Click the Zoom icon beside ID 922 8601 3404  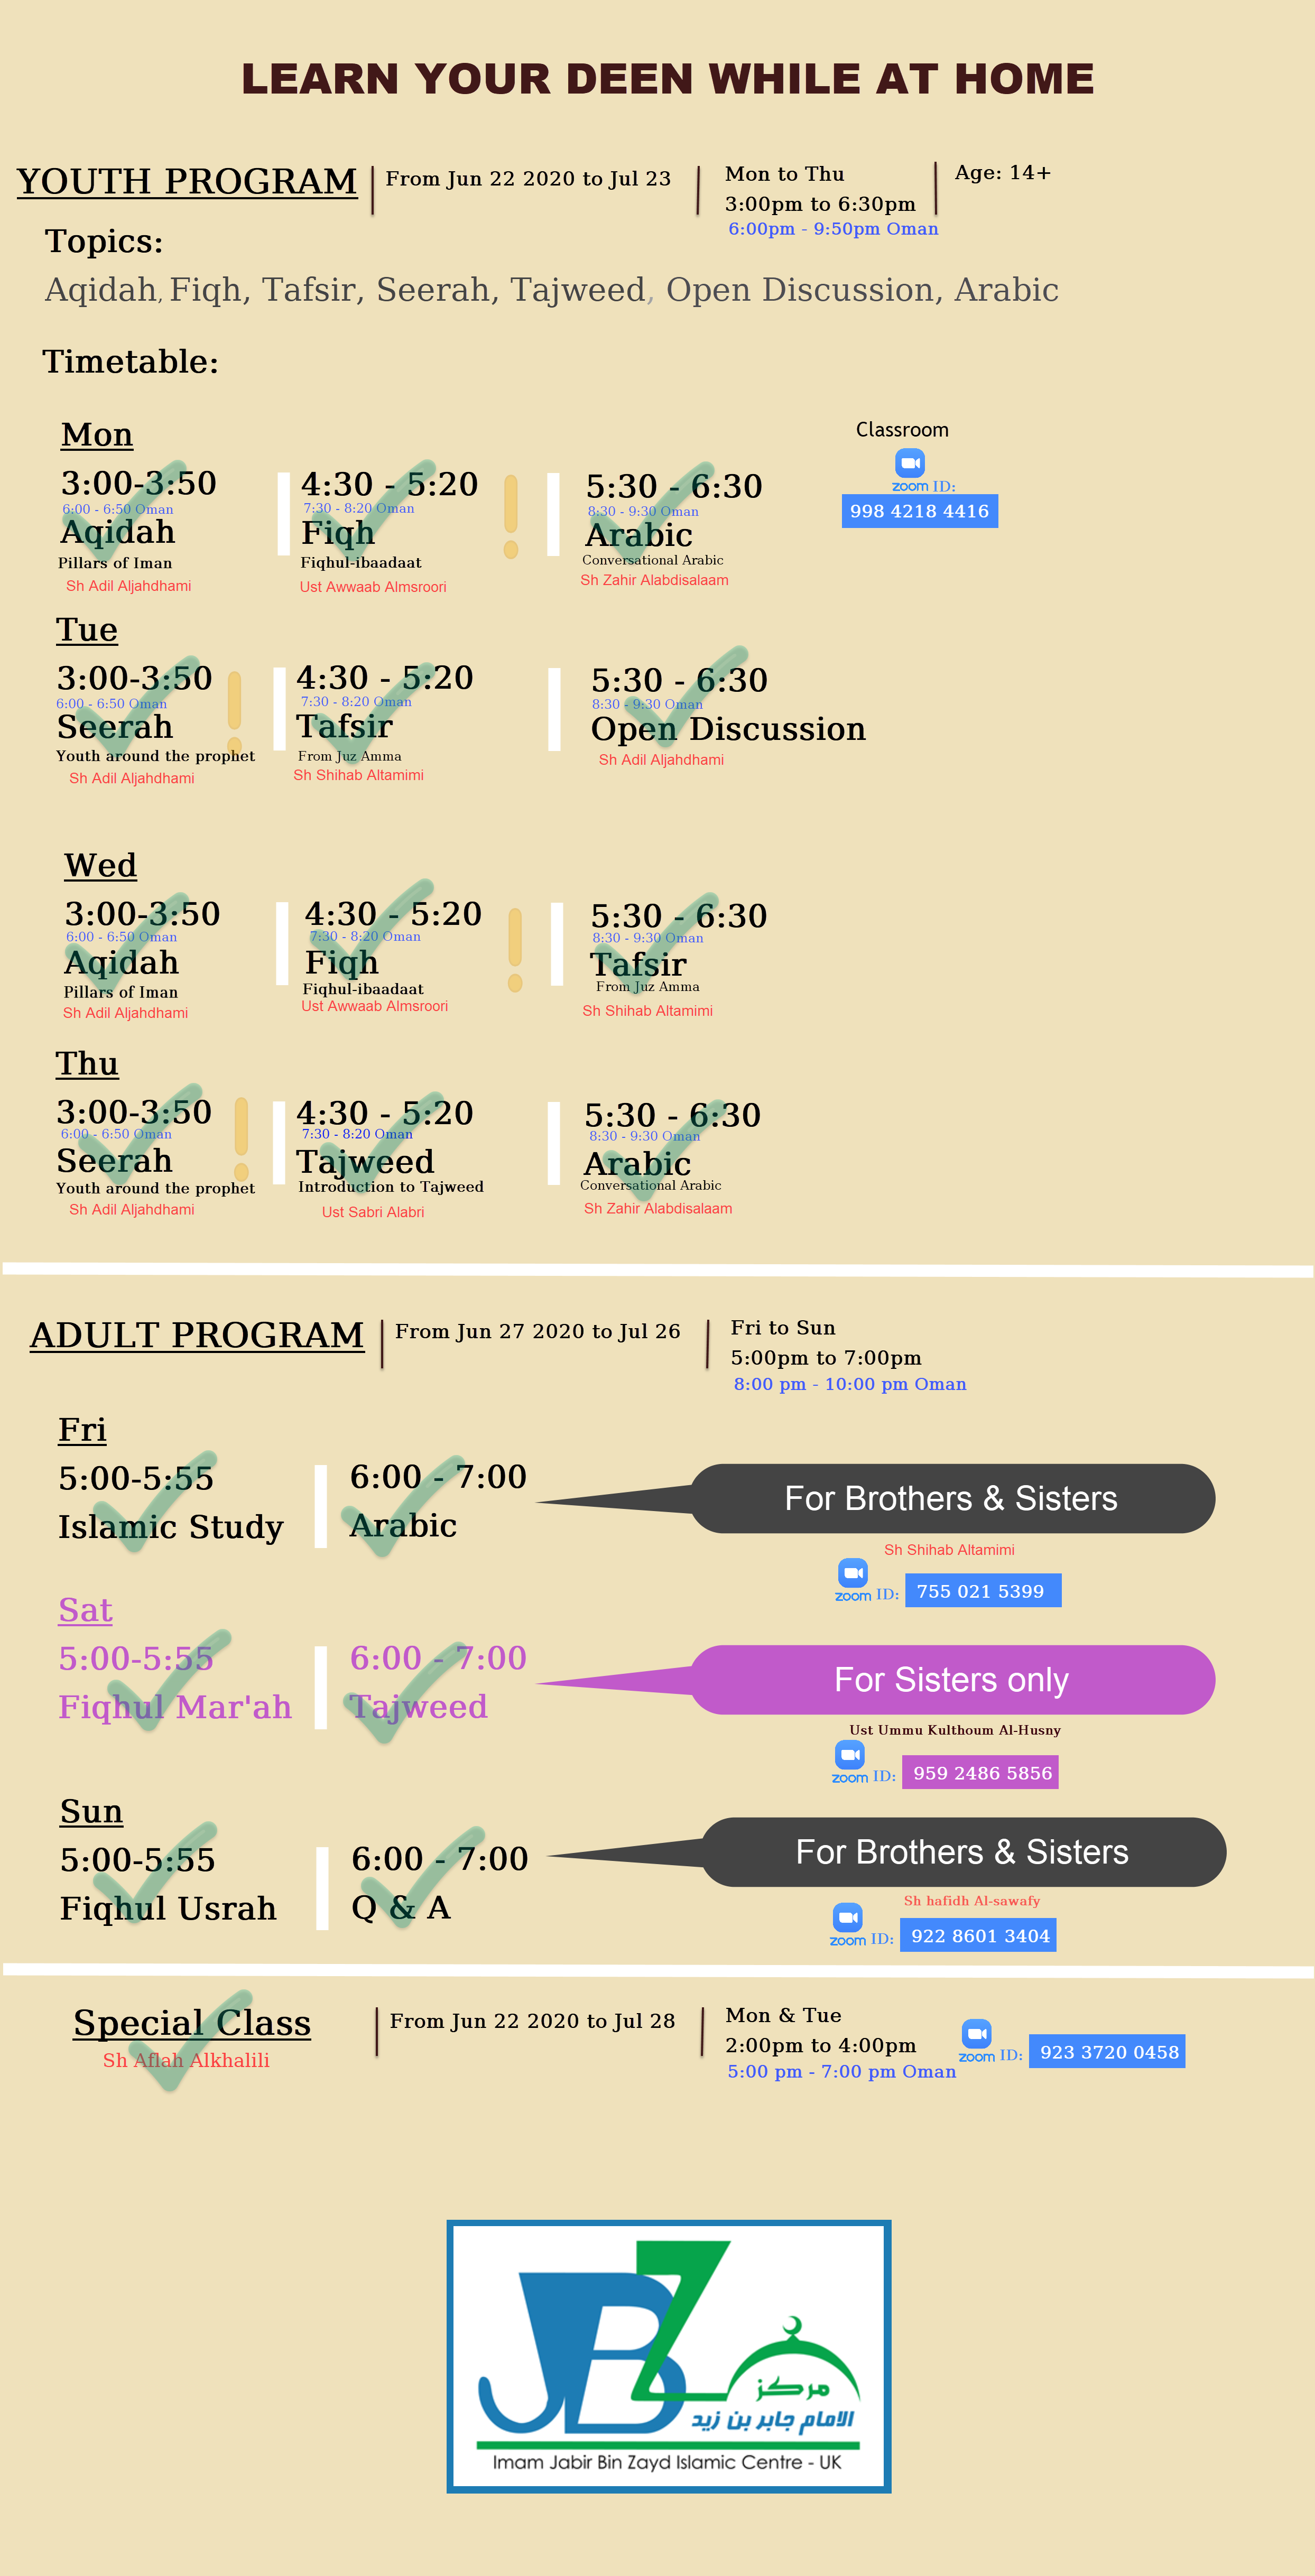[x=847, y=1917]
